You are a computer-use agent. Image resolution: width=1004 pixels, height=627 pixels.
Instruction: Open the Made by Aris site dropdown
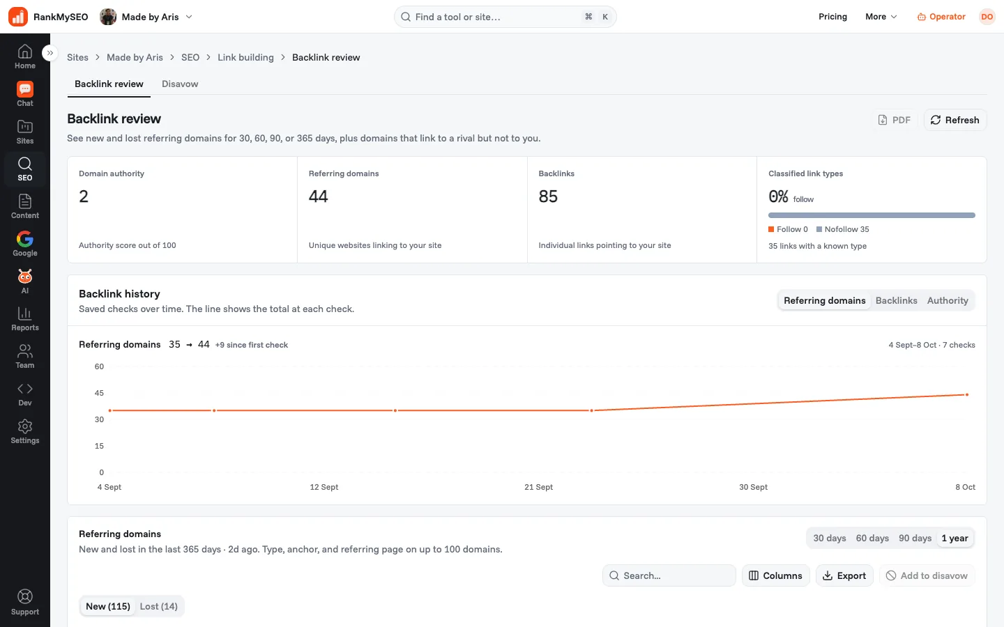pyautogui.click(x=146, y=17)
